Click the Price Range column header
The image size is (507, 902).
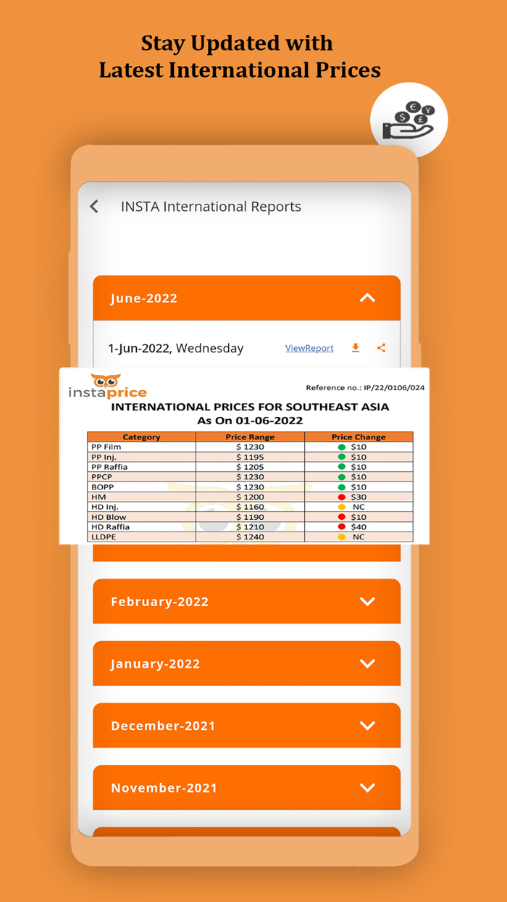(x=250, y=437)
